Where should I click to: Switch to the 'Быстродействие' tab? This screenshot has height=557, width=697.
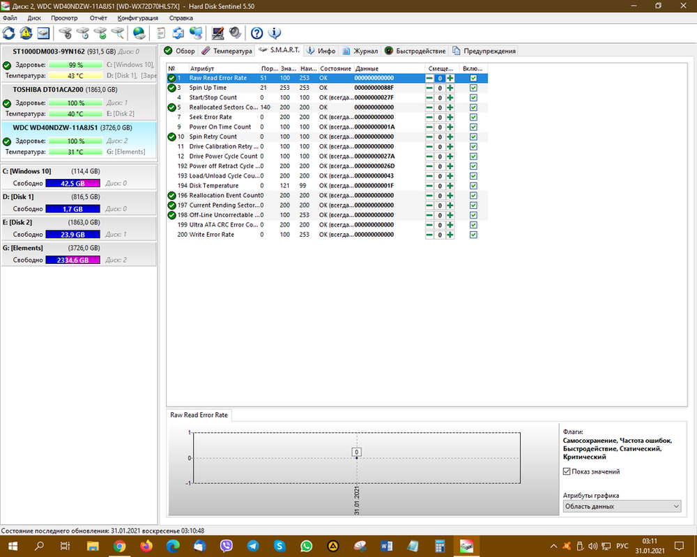[x=415, y=51]
